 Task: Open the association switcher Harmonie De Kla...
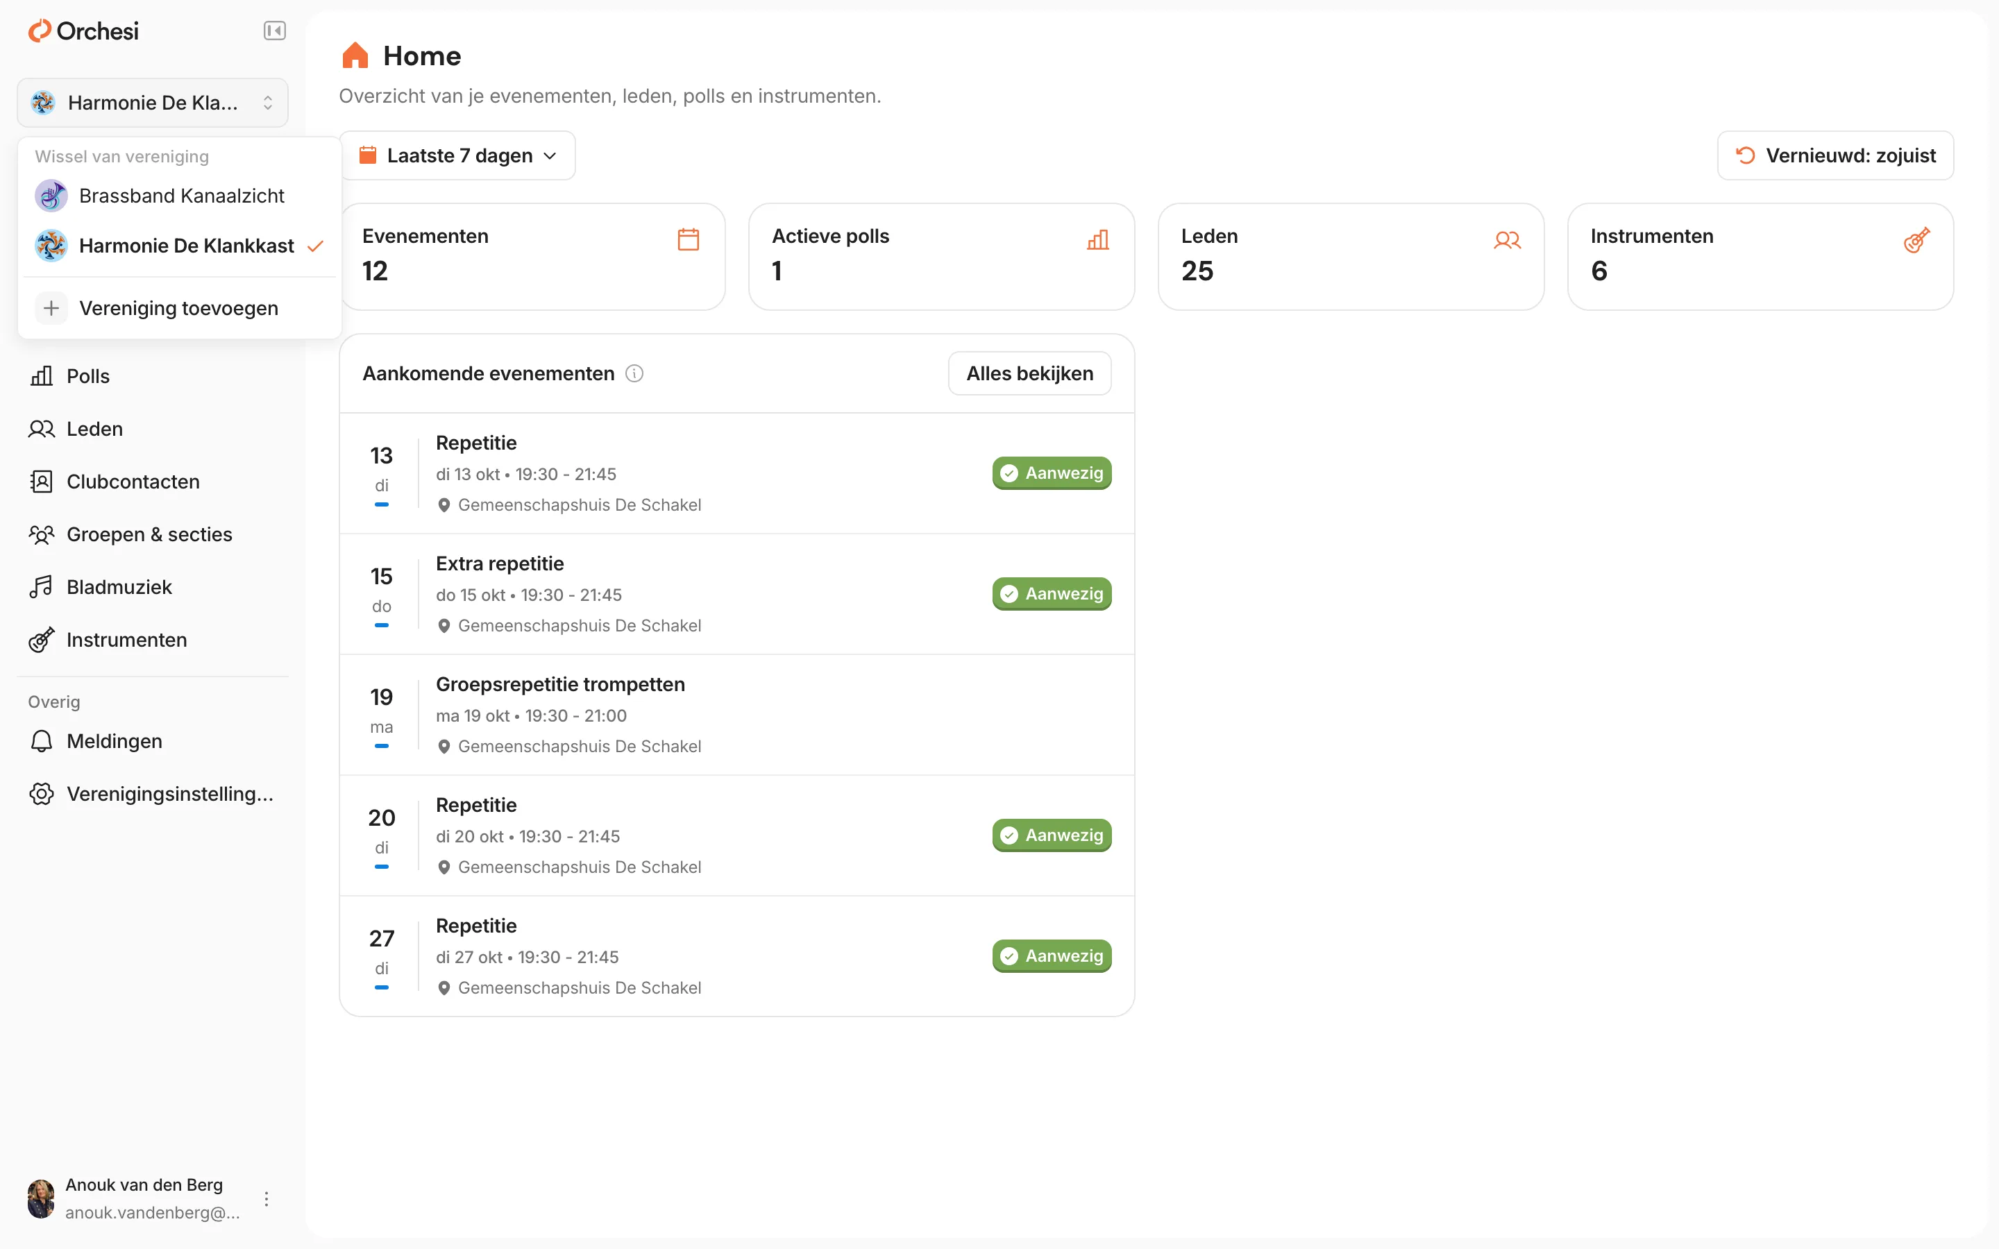click(153, 103)
